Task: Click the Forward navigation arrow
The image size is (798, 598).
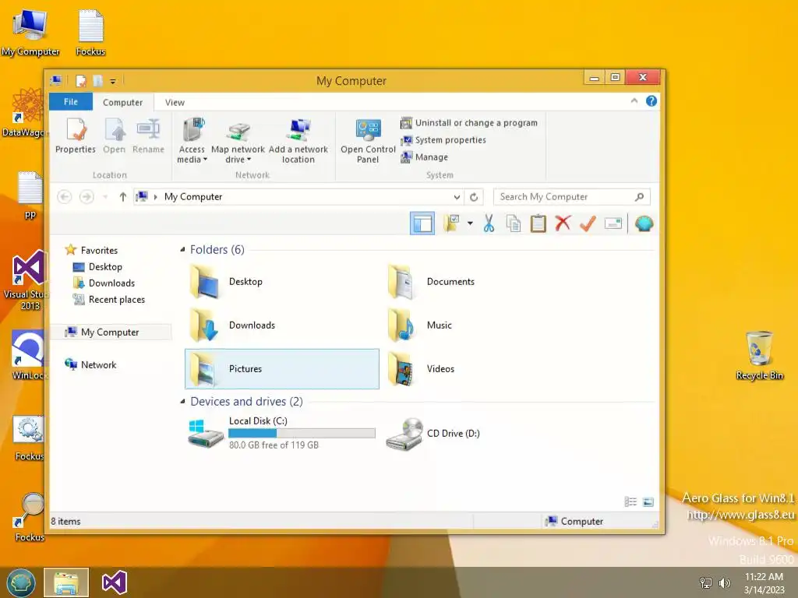Action: click(x=87, y=197)
